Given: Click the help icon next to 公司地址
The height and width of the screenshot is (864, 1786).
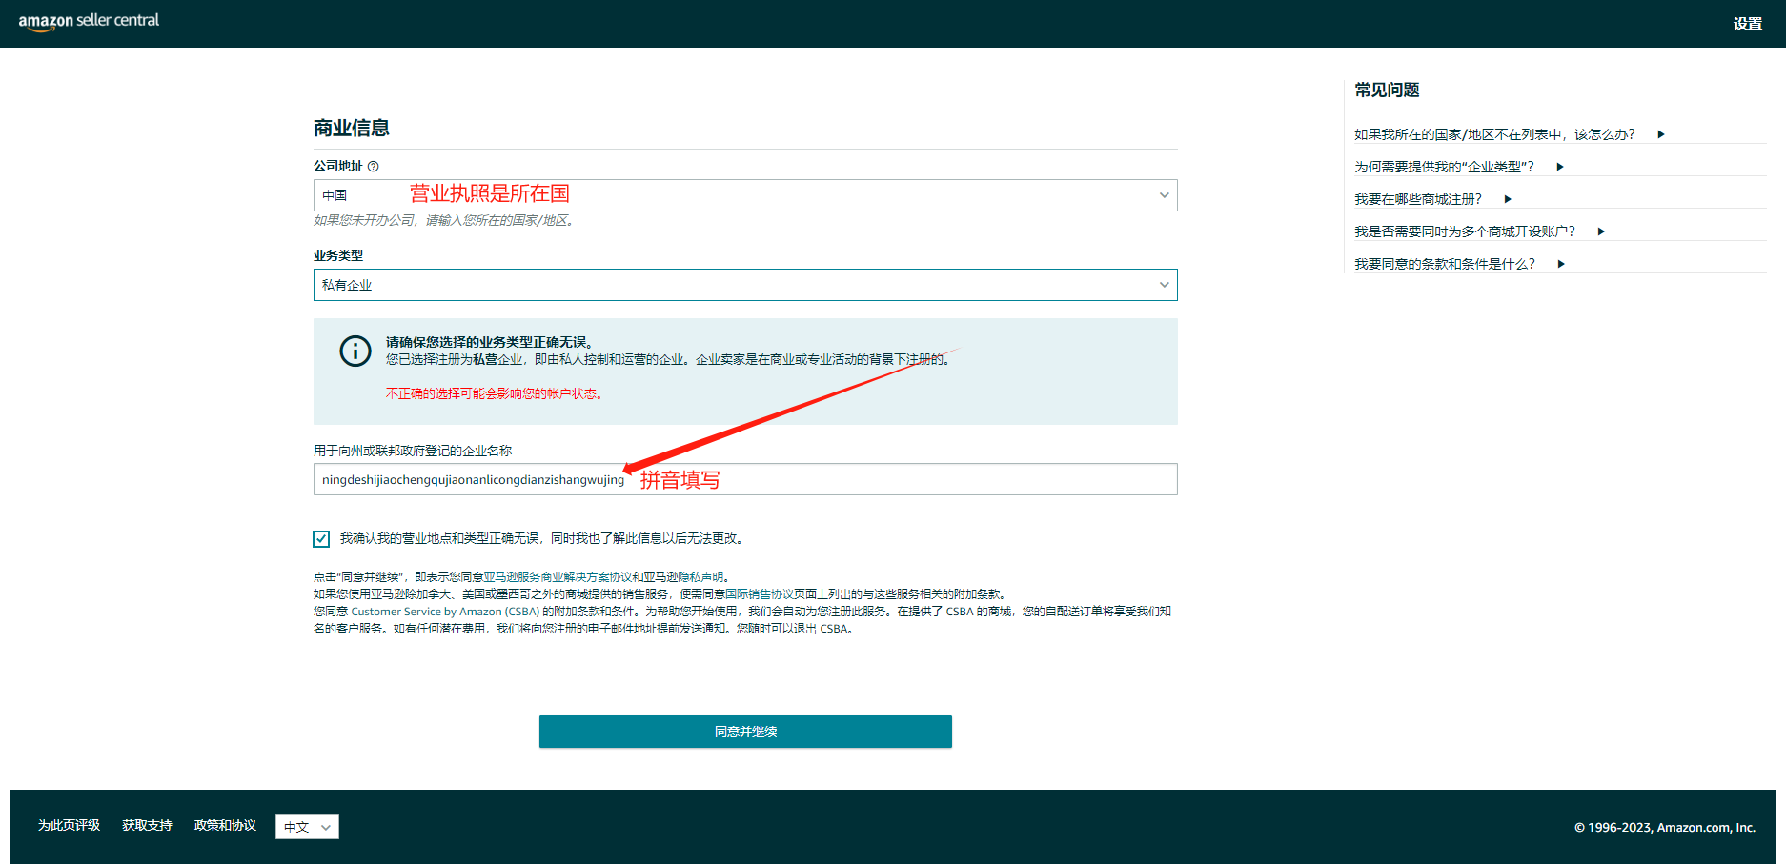Looking at the screenshot, I should click(x=374, y=166).
